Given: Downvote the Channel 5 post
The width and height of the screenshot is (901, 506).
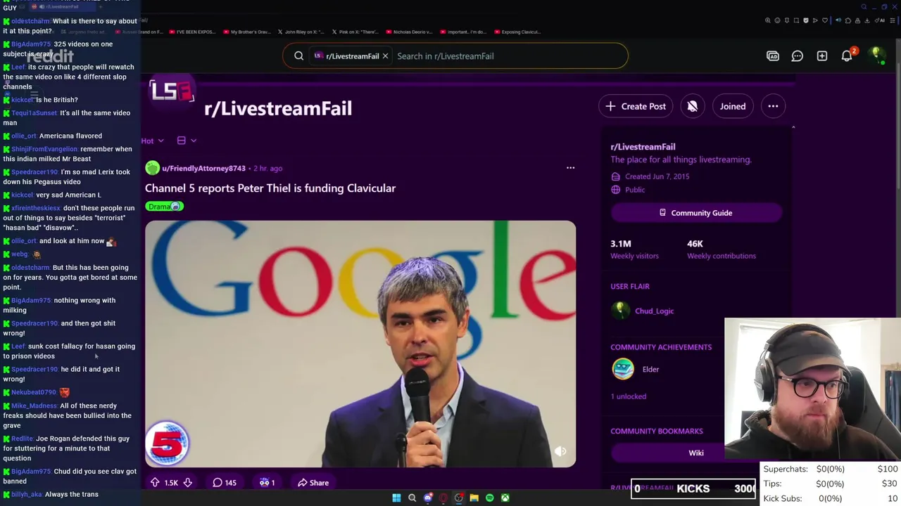Looking at the screenshot, I should point(187,482).
